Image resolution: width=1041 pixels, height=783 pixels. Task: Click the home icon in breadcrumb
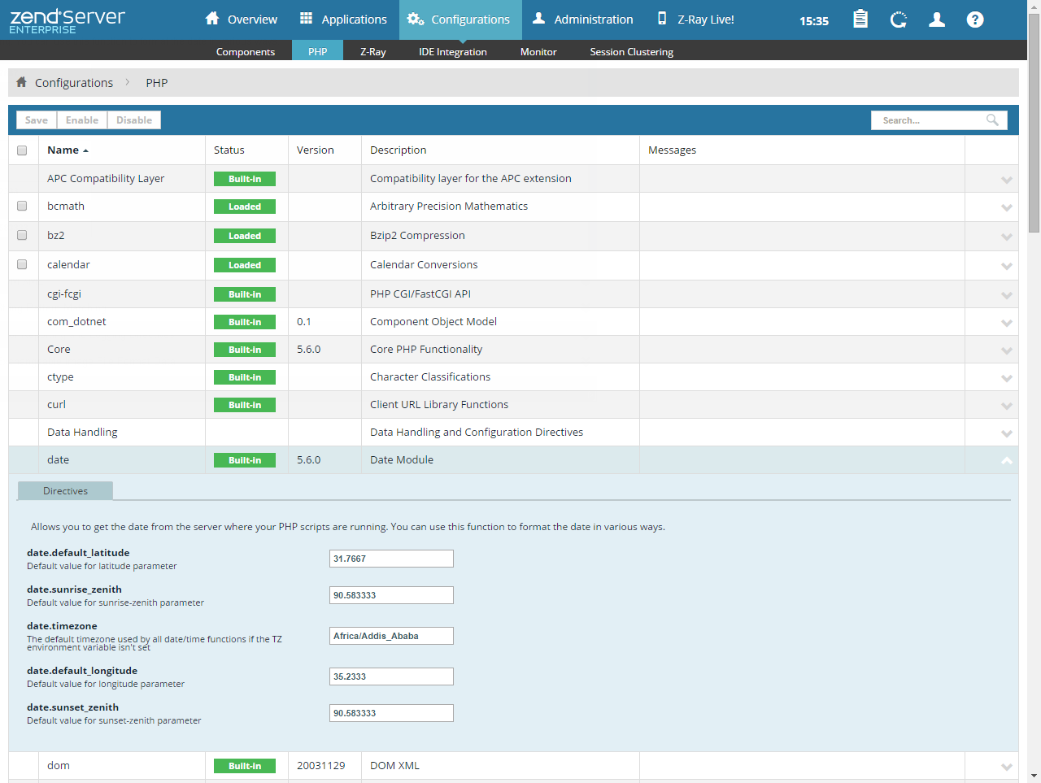(22, 82)
